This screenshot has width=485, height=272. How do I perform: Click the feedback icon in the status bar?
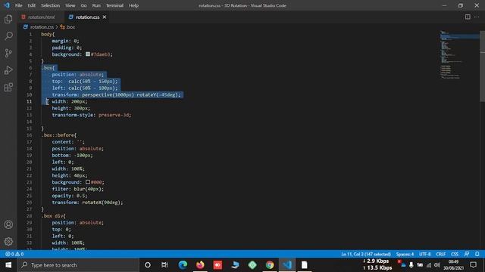point(467,254)
